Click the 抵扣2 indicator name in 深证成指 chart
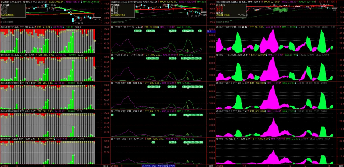The height and width of the screenshot is (167, 344). [139, 2]
